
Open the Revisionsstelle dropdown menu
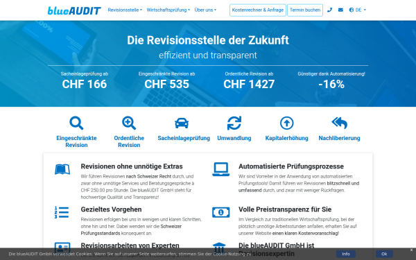pos(125,10)
